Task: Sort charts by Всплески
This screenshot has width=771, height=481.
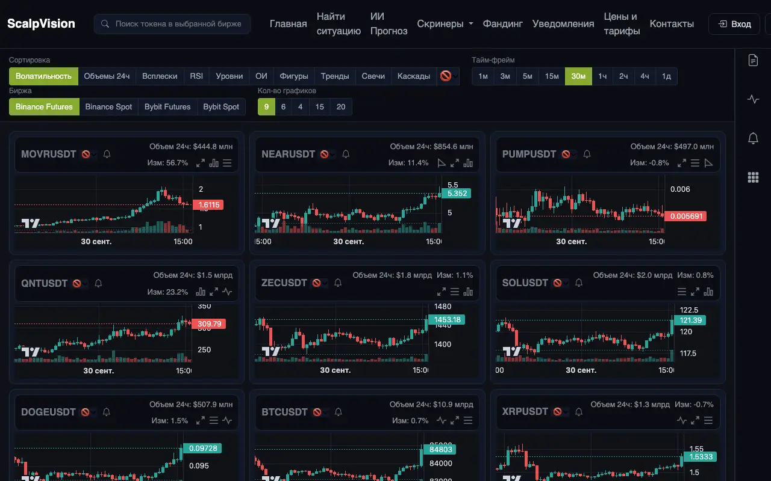Action: click(x=160, y=76)
